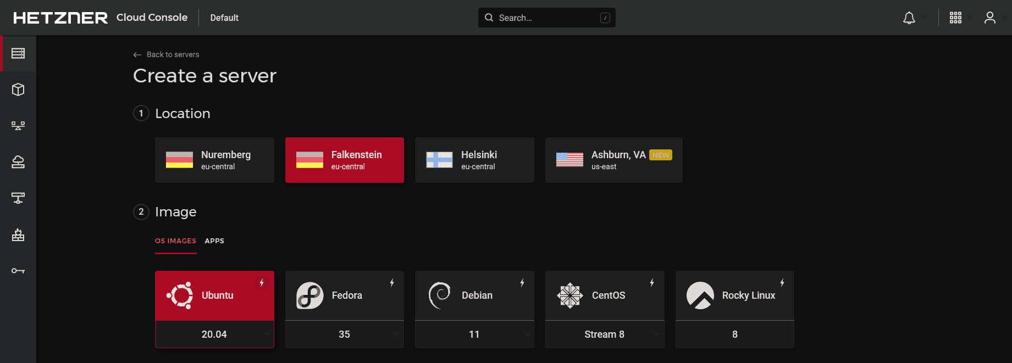Select Ashburn, VA location
This screenshot has width=1012, height=363.
coord(614,160)
